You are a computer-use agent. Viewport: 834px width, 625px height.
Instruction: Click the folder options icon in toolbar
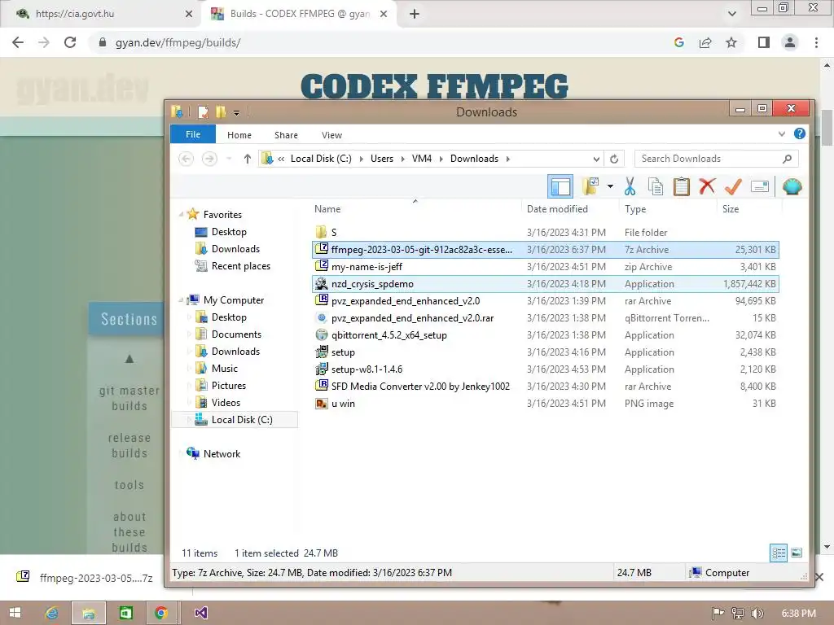tap(590, 186)
